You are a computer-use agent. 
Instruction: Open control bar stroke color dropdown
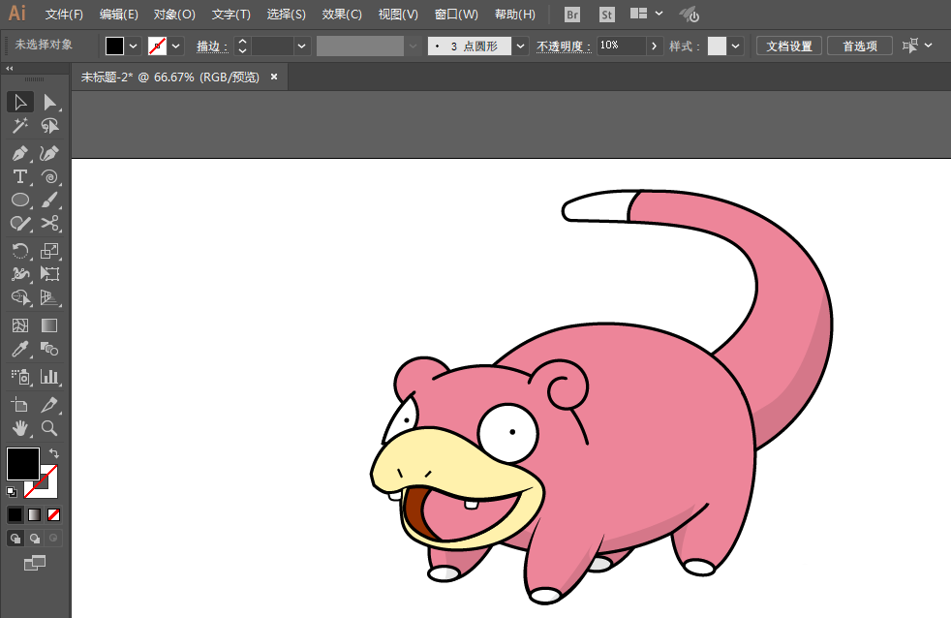[176, 46]
